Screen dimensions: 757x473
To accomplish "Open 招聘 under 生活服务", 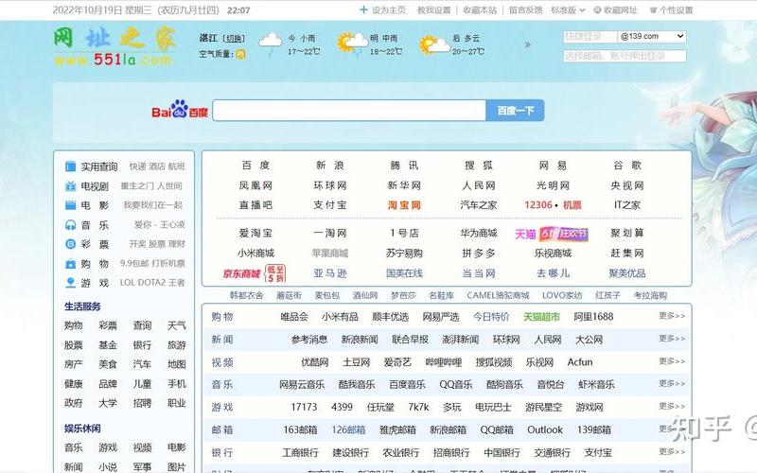I will click(142, 403).
